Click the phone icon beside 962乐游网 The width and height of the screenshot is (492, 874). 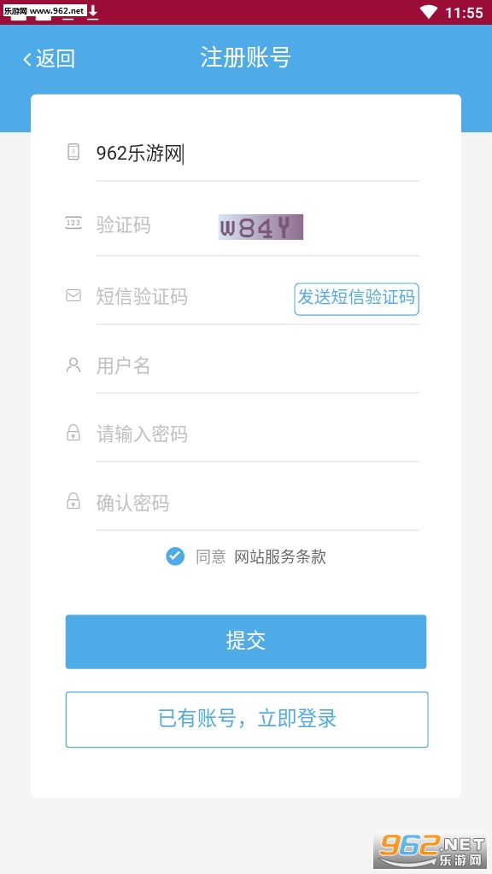pos(73,152)
